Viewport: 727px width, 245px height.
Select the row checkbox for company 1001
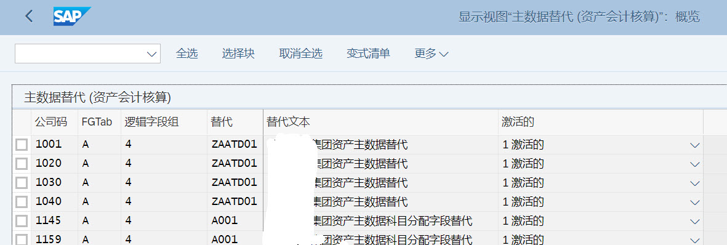pos(22,145)
